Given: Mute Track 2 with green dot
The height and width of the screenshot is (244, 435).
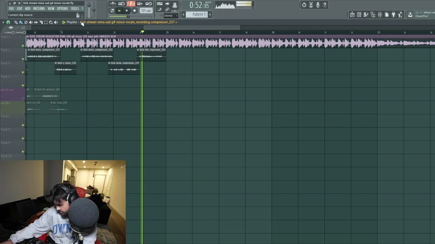Looking at the screenshot, I should pyautogui.click(x=23, y=59).
